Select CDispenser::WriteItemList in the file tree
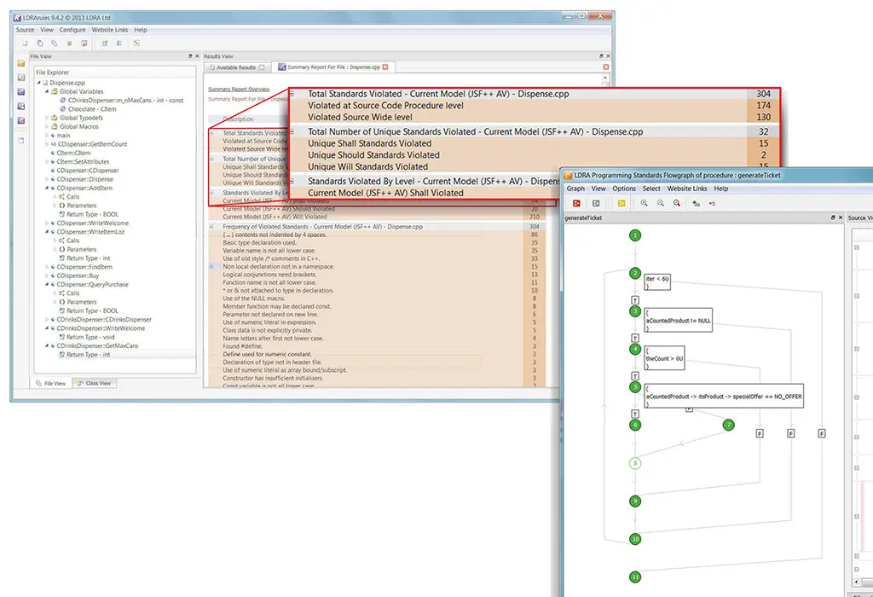 click(x=90, y=232)
